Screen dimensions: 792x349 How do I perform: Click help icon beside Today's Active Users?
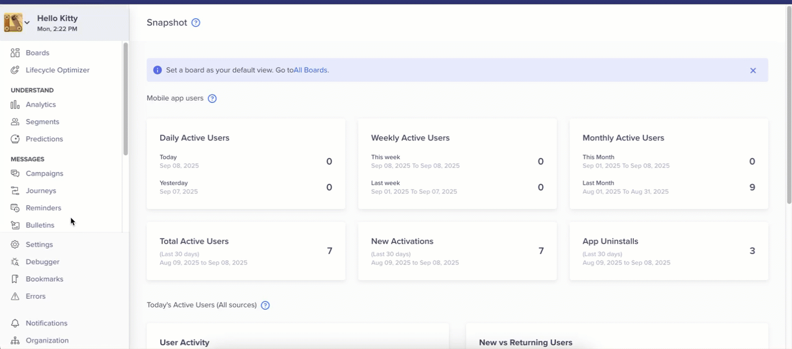265,305
